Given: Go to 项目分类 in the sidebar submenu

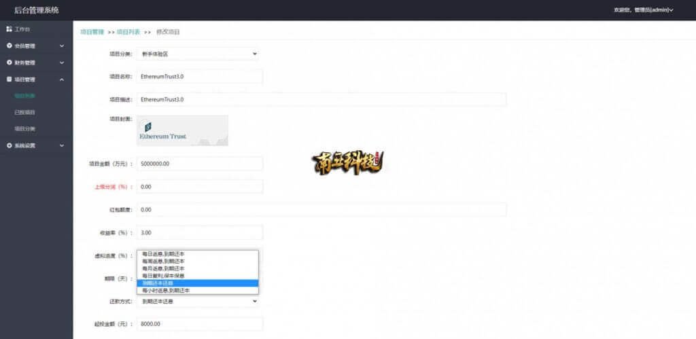Looking at the screenshot, I should (x=24, y=128).
